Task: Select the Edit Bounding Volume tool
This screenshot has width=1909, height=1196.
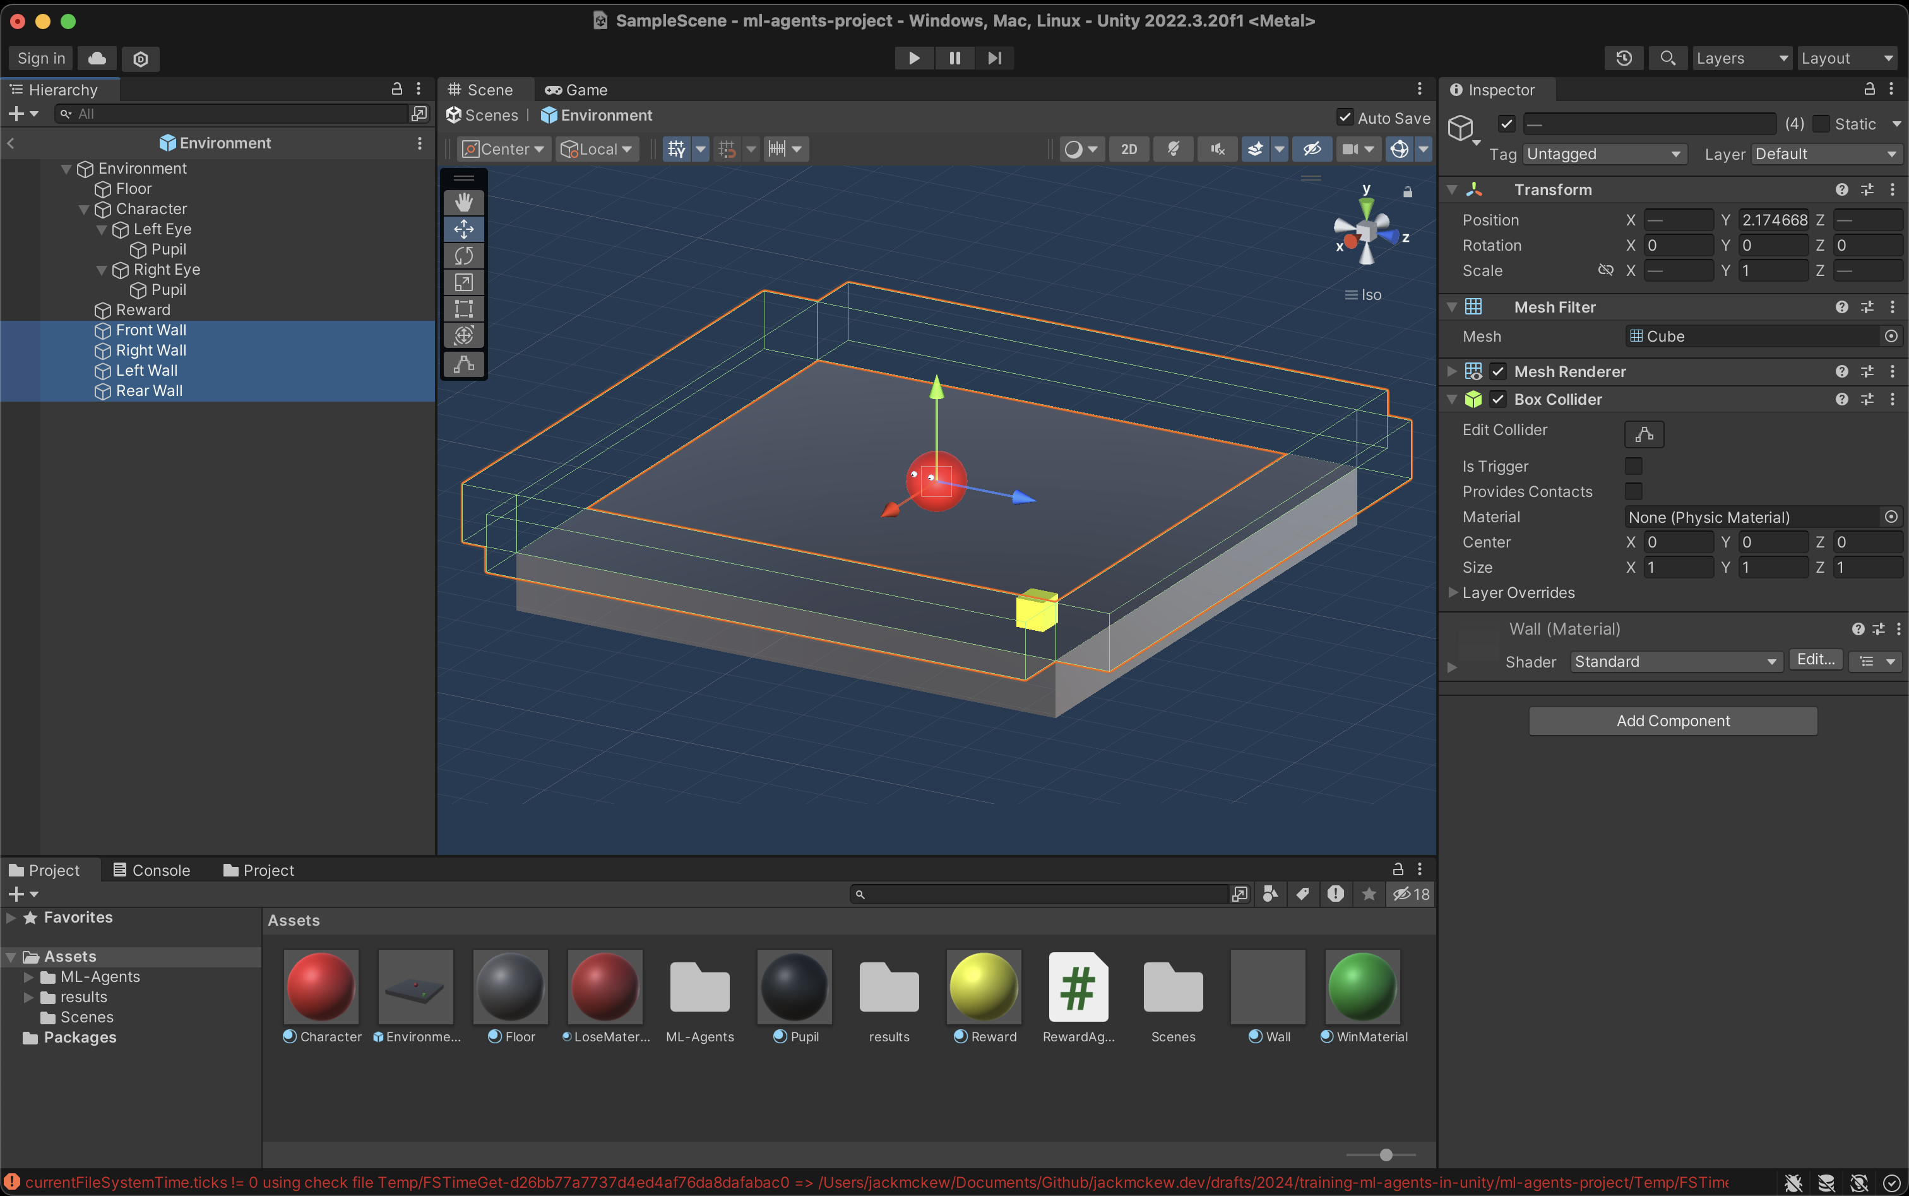Action: coord(463,364)
